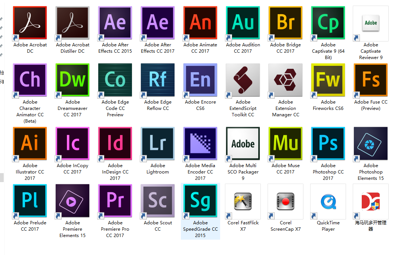Click the Photoshop Elements 15 icon
Viewport: 395px width, 255px height.
click(x=371, y=144)
